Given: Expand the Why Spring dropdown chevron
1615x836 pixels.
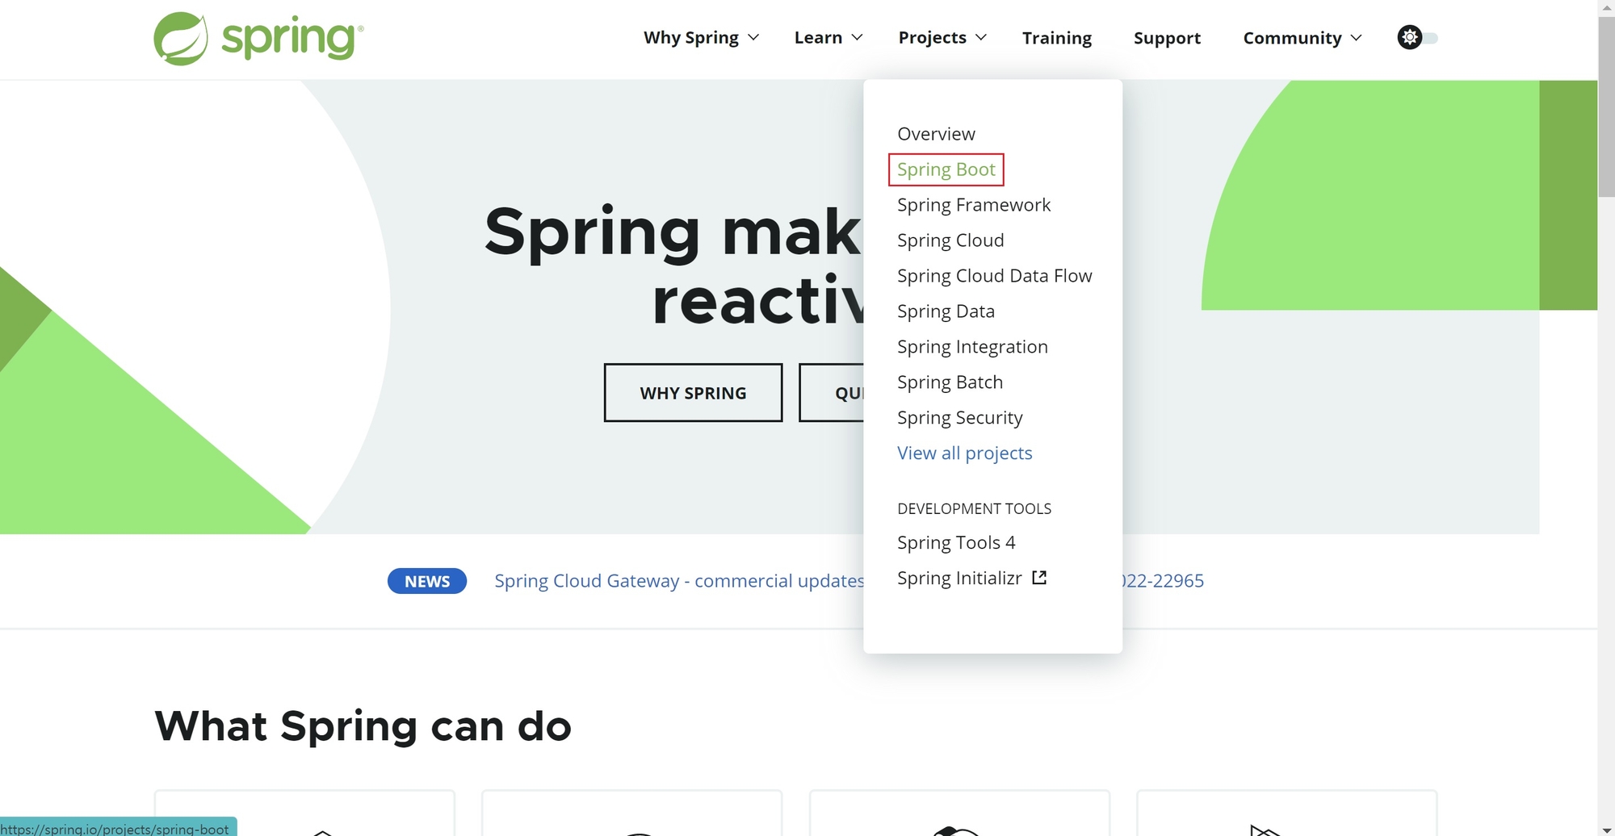Looking at the screenshot, I should tap(753, 38).
